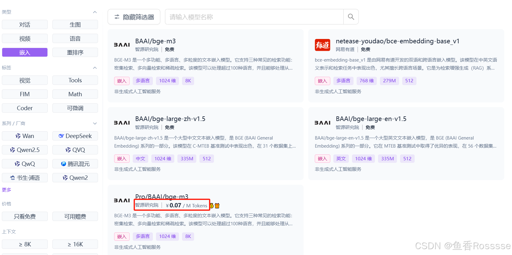Toggle the Tools tag filter
Screen dimensions: 512x255
75,80
